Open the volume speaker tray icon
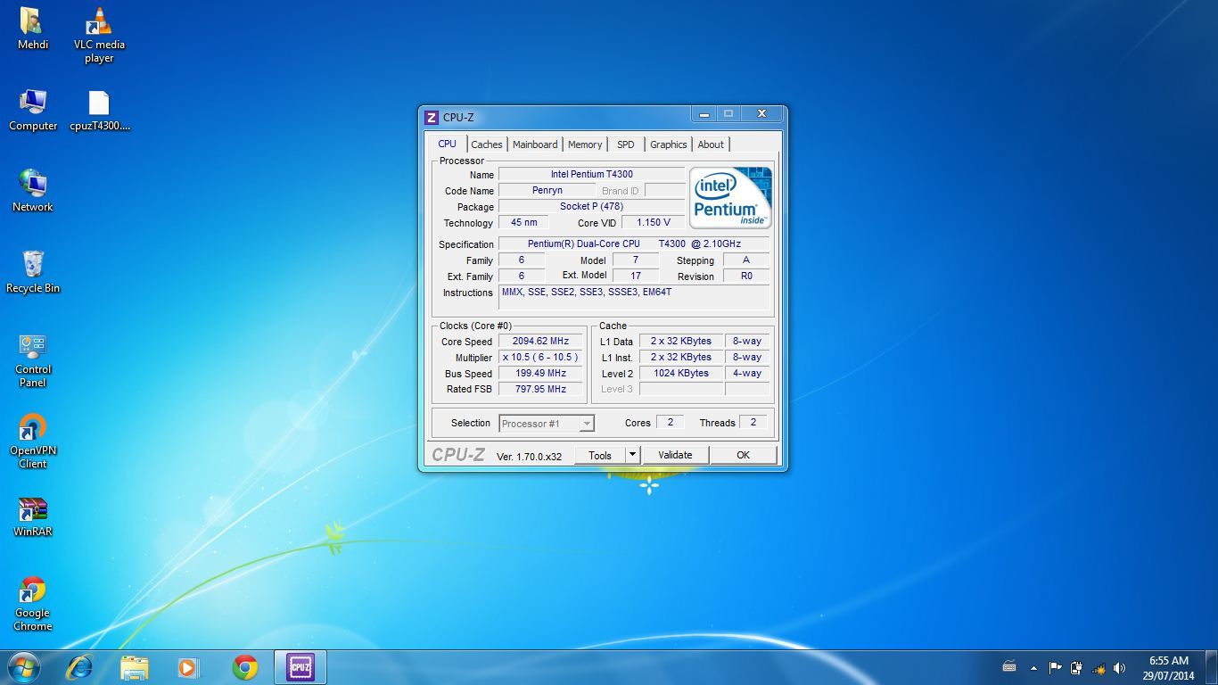 [x=1119, y=667]
